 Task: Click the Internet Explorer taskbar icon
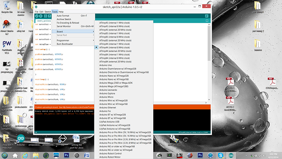point(25,155)
